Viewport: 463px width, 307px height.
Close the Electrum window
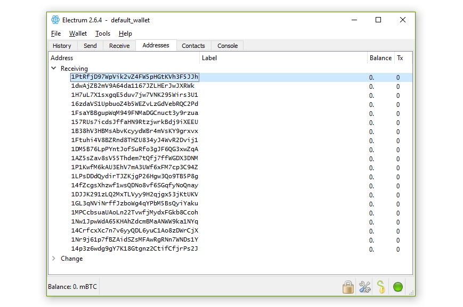click(x=403, y=20)
